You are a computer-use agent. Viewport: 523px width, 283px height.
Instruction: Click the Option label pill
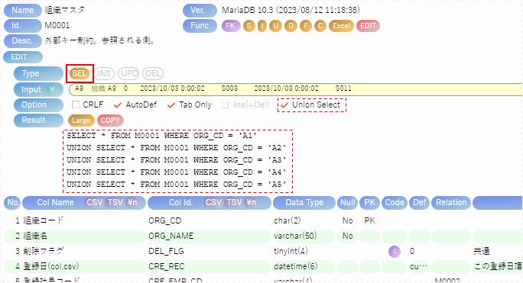click(38, 105)
